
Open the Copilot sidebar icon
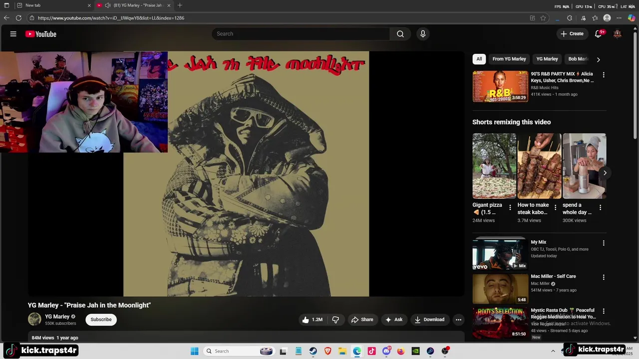(x=632, y=18)
